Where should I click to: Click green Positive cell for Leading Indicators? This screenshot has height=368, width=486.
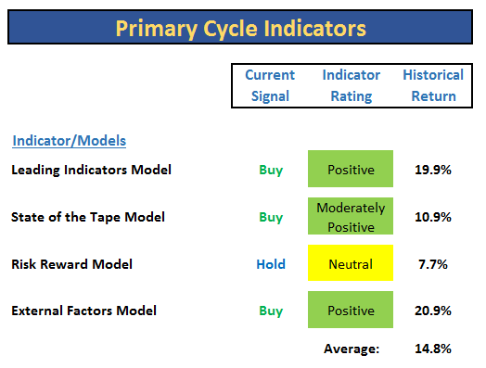[351, 169]
